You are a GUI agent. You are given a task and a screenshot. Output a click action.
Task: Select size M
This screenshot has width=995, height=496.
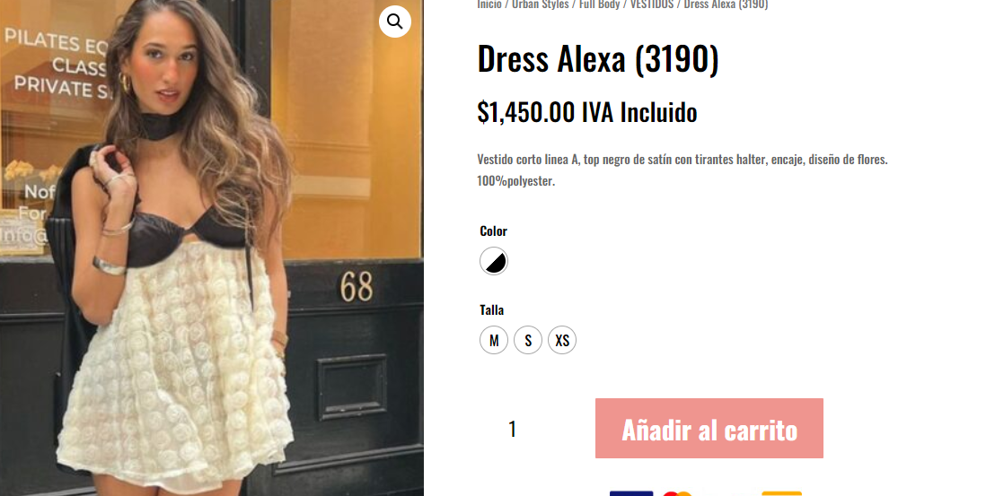(x=494, y=340)
